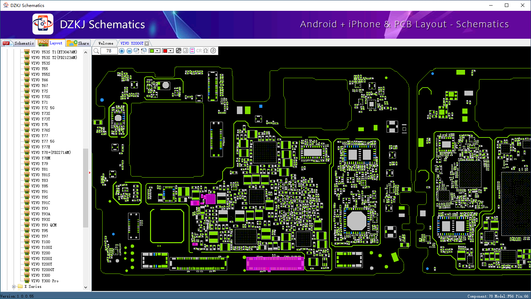531x299 pixels.
Task: Switch to the Schematic tab
Action: tap(18, 43)
